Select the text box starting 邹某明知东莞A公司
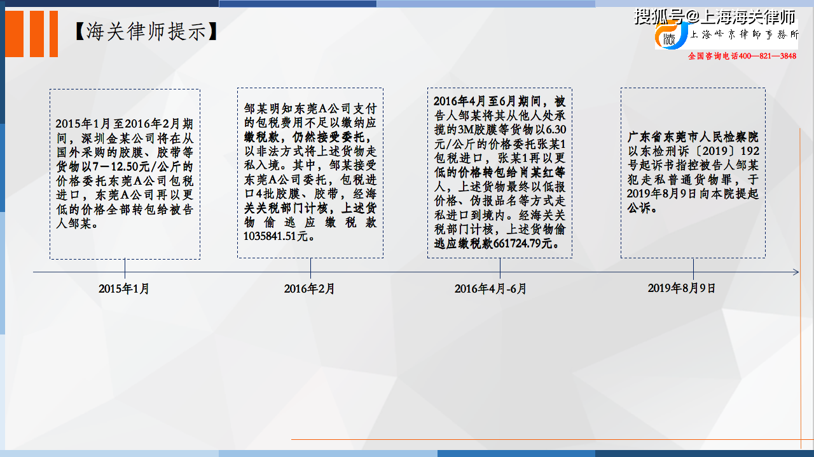This screenshot has height=457, width=814. tap(310, 173)
